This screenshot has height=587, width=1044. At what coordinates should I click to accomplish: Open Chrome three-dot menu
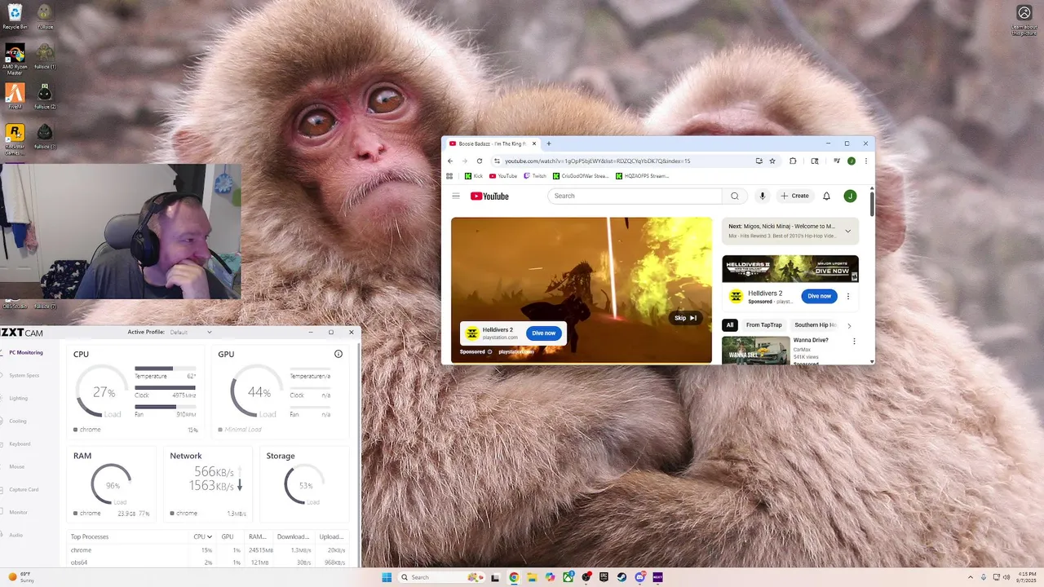(865, 161)
